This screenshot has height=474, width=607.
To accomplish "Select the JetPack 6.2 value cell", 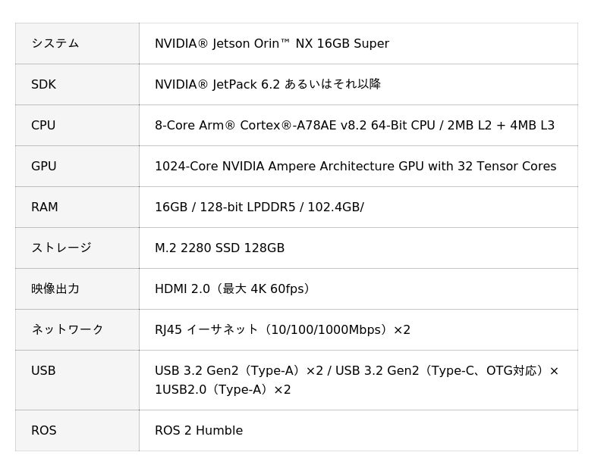I will point(267,84).
